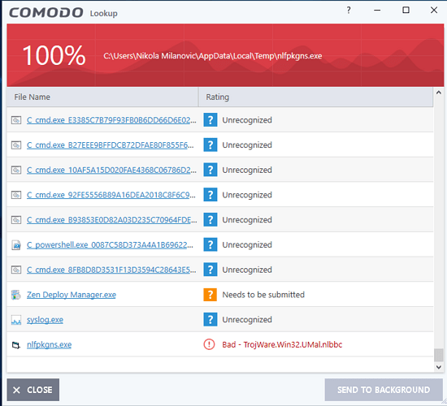
Task: Click the orange question icon beside Needs to be submitted
Action: pyautogui.click(x=210, y=295)
